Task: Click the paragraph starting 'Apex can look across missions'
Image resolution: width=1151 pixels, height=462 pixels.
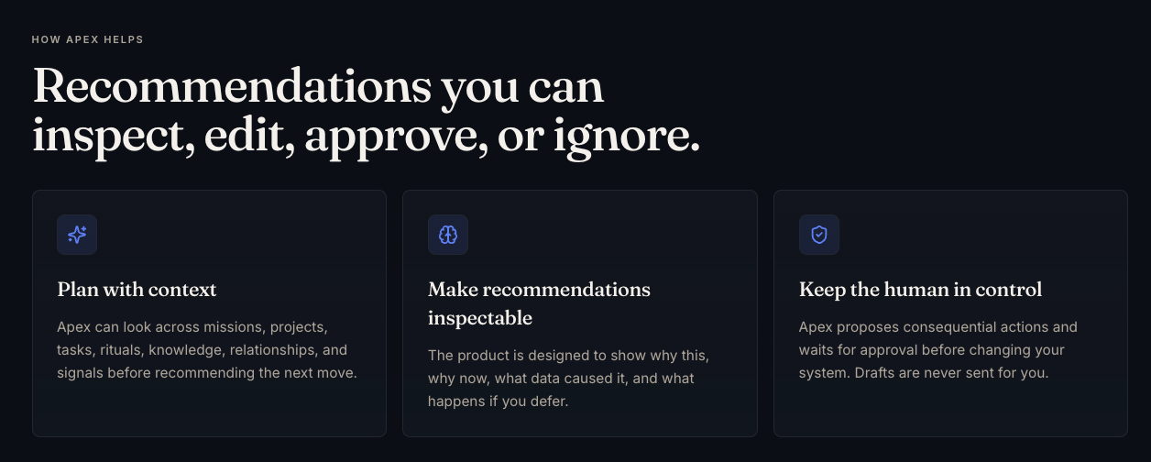Action: coord(207,350)
